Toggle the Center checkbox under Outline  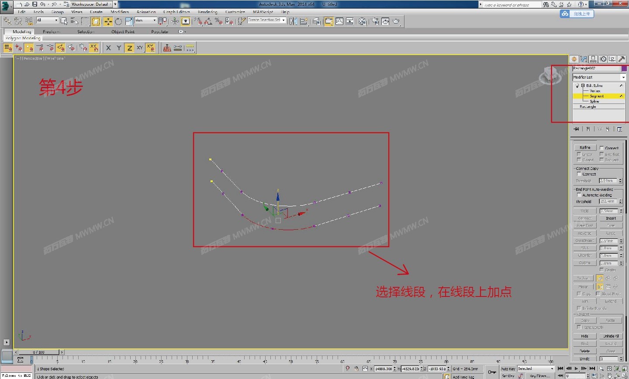pyautogui.click(x=601, y=270)
